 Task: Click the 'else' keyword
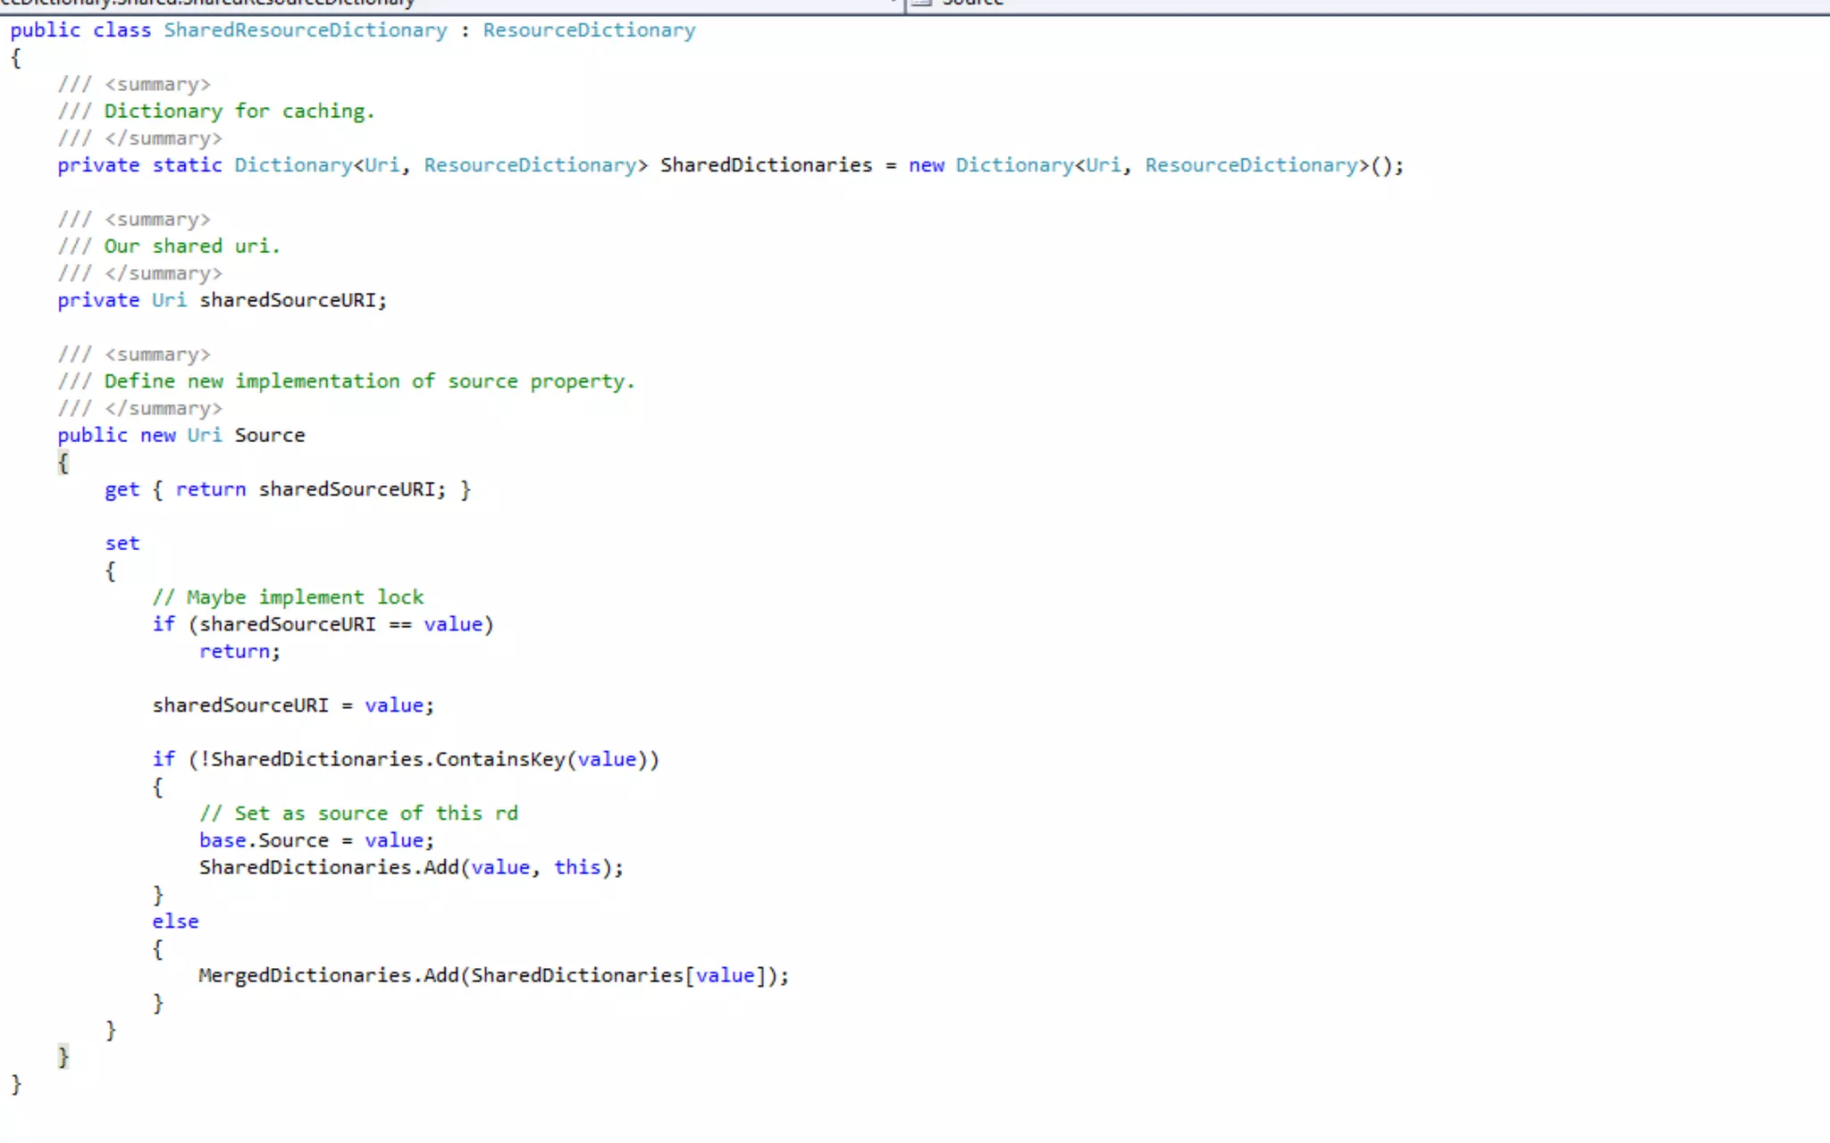(175, 922)
